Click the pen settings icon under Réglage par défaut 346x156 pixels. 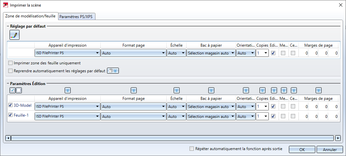click(15, 35)
